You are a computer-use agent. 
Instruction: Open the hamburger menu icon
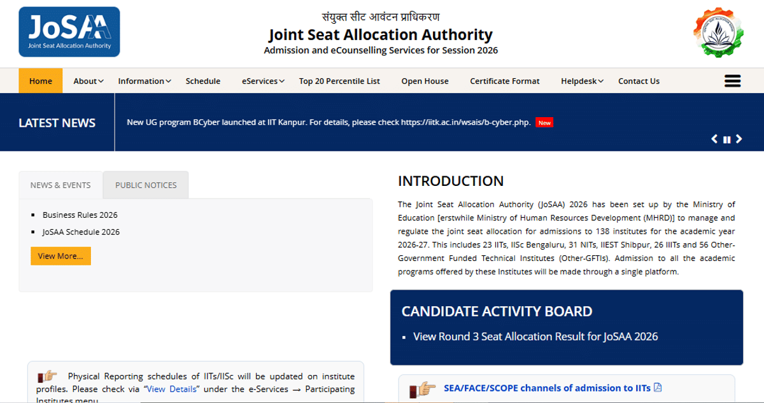click(x=733, y=81)
